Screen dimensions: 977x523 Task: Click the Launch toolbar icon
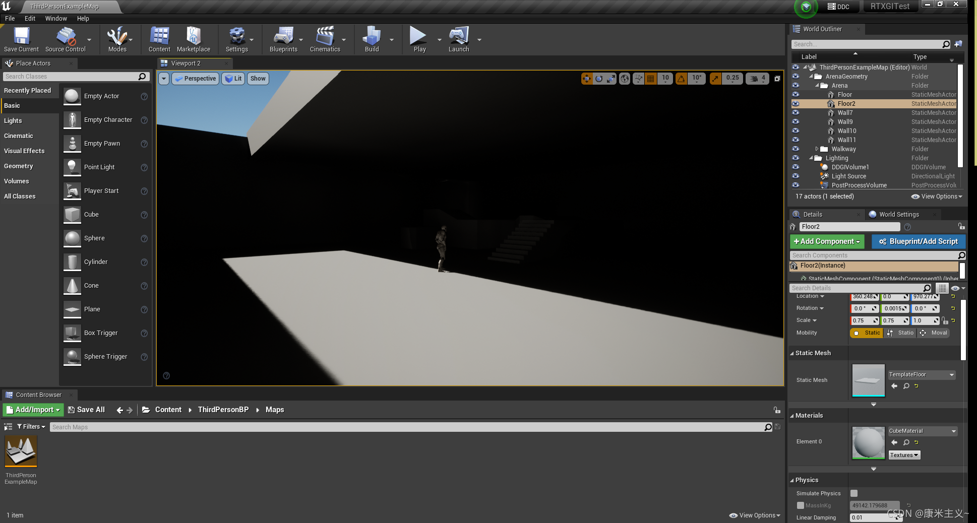(459, 39)
